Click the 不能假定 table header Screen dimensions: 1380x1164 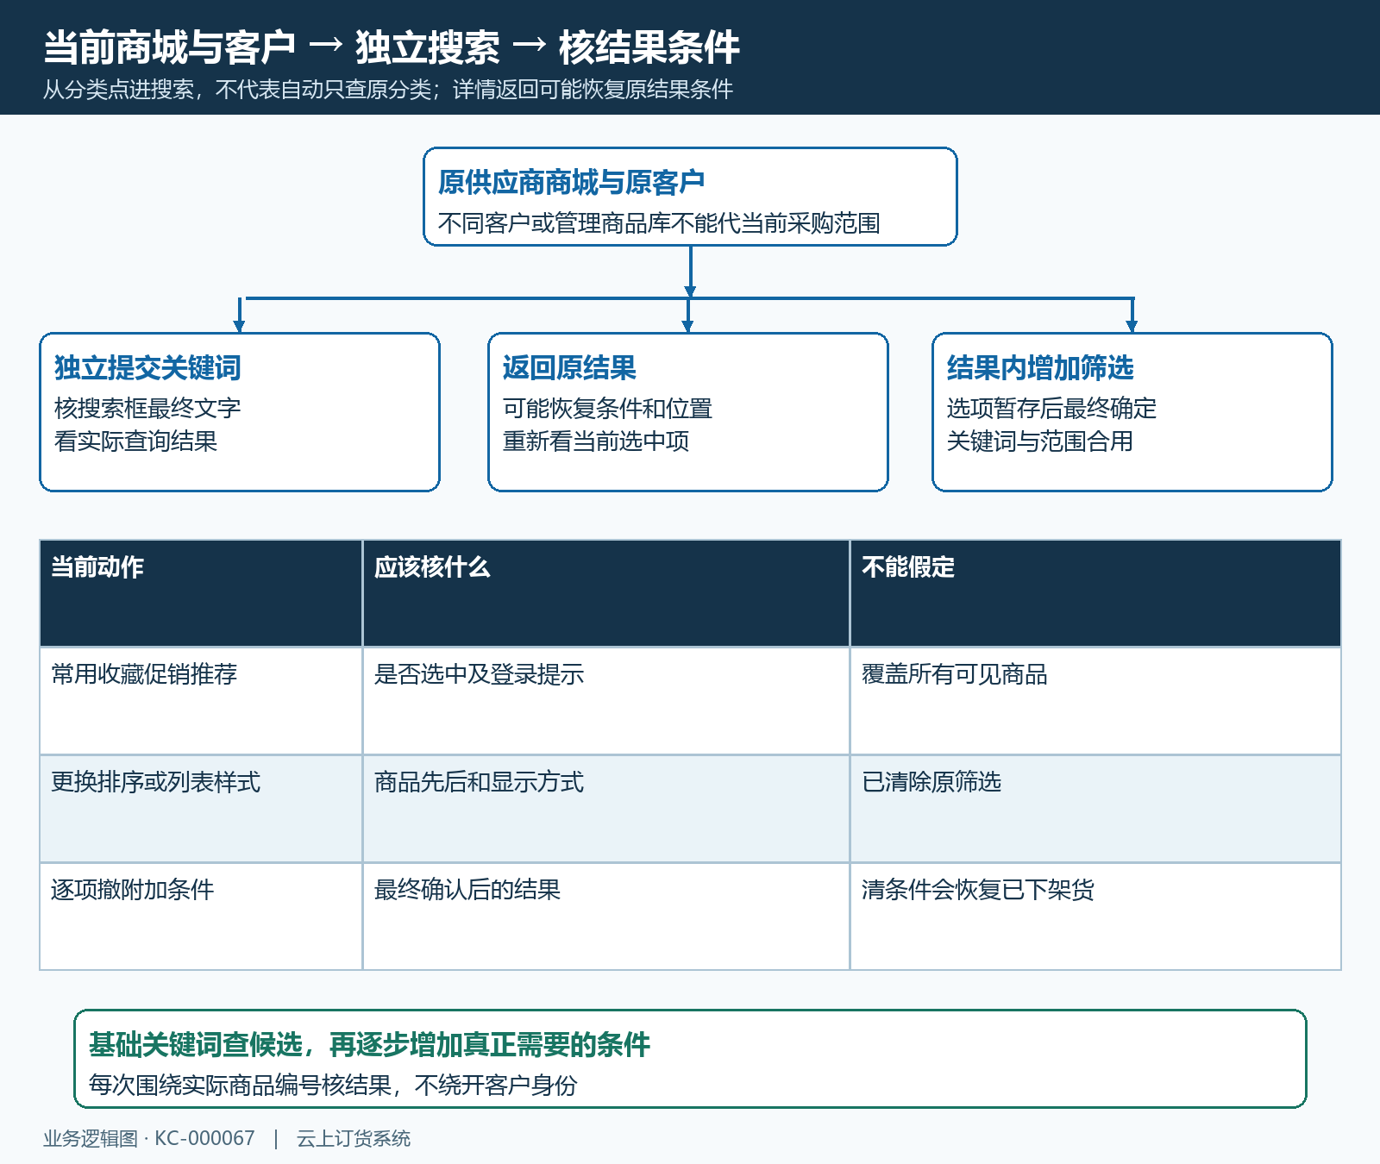pyautogui.click(x=1095, y=593)
